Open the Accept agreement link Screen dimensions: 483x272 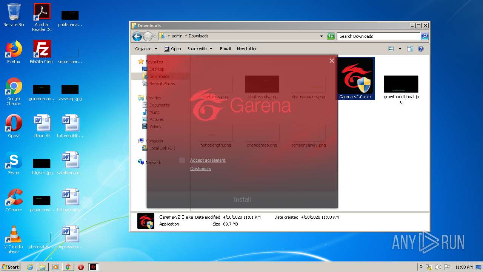coord(208,160)
